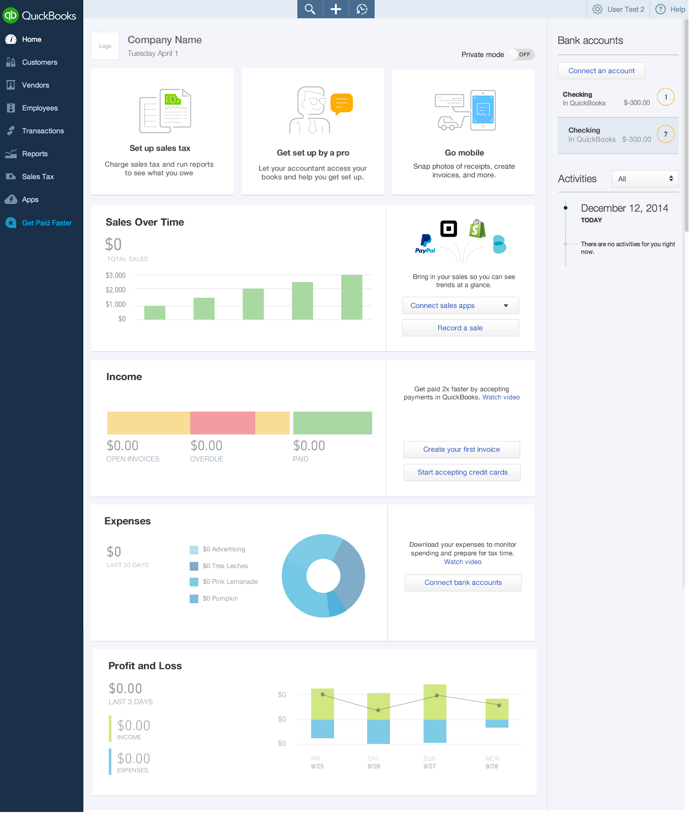Click the Vendors building icon
Viewport: 689px width, 813px height.
(x=11, y=85)
